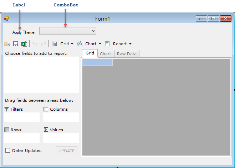Export to Excel using the green icon
The width and height of the screenshot is (235, 168).
pos(24,44)
